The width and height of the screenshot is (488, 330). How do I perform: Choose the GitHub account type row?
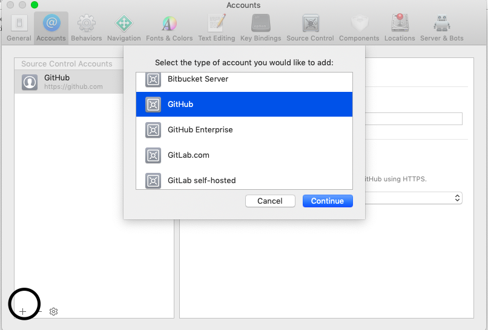pos(245,104)
